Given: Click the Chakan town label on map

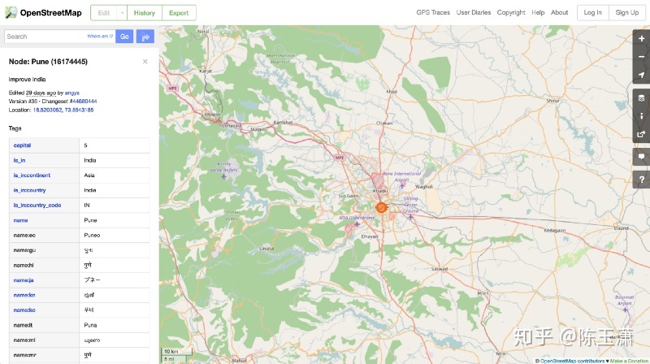Looking at the screenshot, I should (384, 123).
